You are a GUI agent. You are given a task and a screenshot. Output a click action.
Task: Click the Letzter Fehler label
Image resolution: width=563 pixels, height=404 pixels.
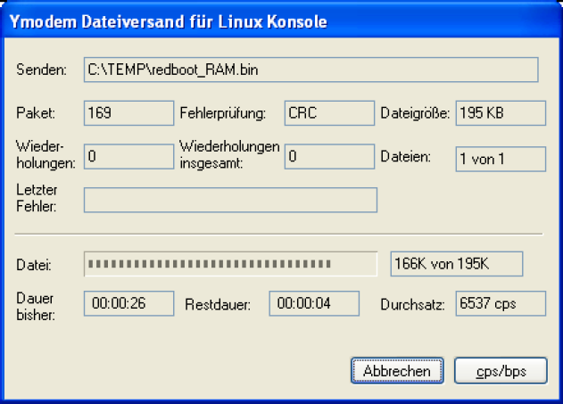coord(35,197)
